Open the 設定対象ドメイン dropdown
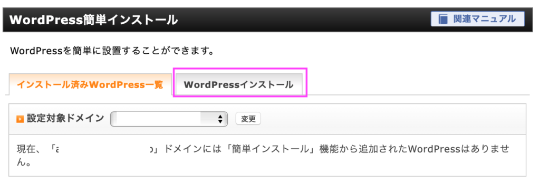This screenshot has width=540, height=192. click(169, 119)
